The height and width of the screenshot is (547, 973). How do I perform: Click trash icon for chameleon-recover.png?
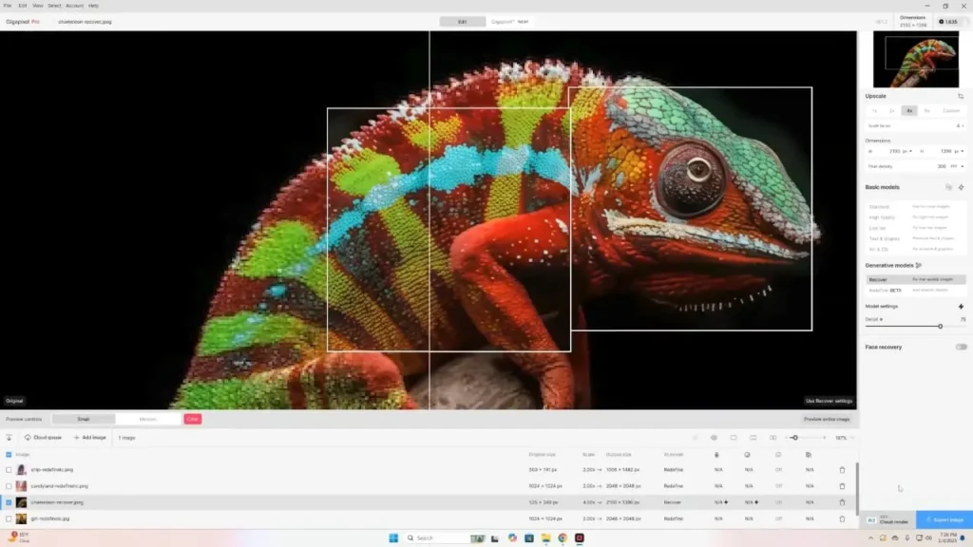841,501
